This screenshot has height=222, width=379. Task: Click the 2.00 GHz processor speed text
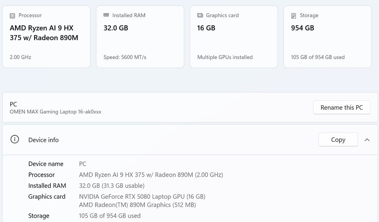pyautogui.click(x=20, y=57)
